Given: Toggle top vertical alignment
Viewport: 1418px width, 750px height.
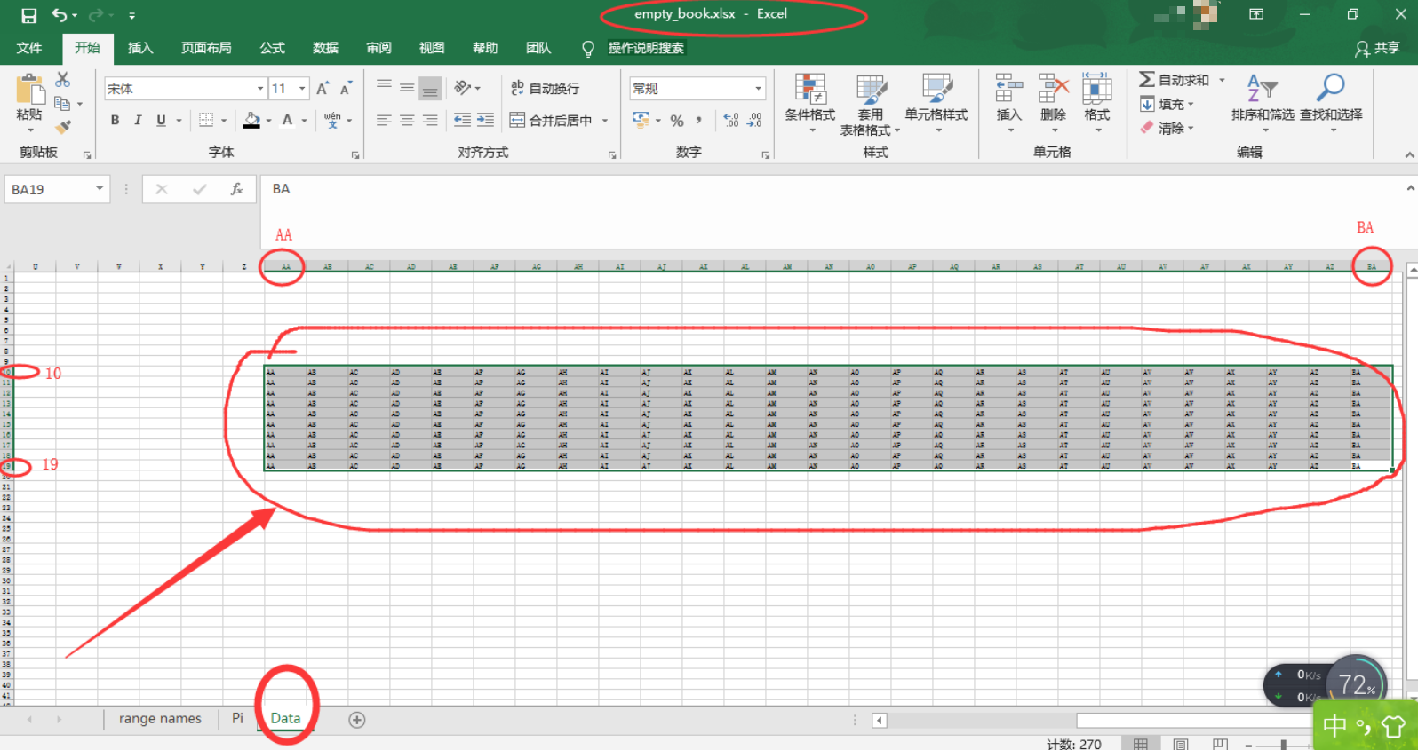Looking at the screenshot, I should [x=384, y=87].
